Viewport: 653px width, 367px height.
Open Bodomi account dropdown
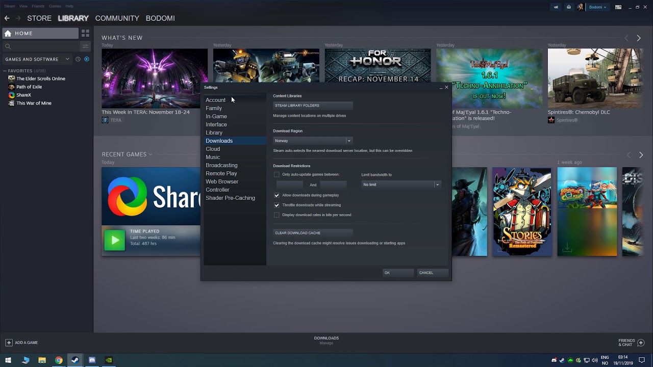coord(598,7)
